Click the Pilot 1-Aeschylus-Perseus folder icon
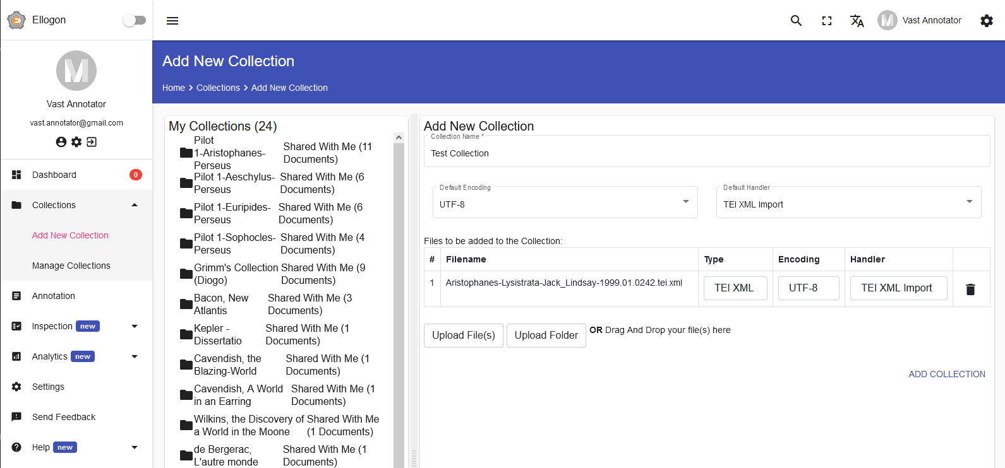 click(186, 183)
